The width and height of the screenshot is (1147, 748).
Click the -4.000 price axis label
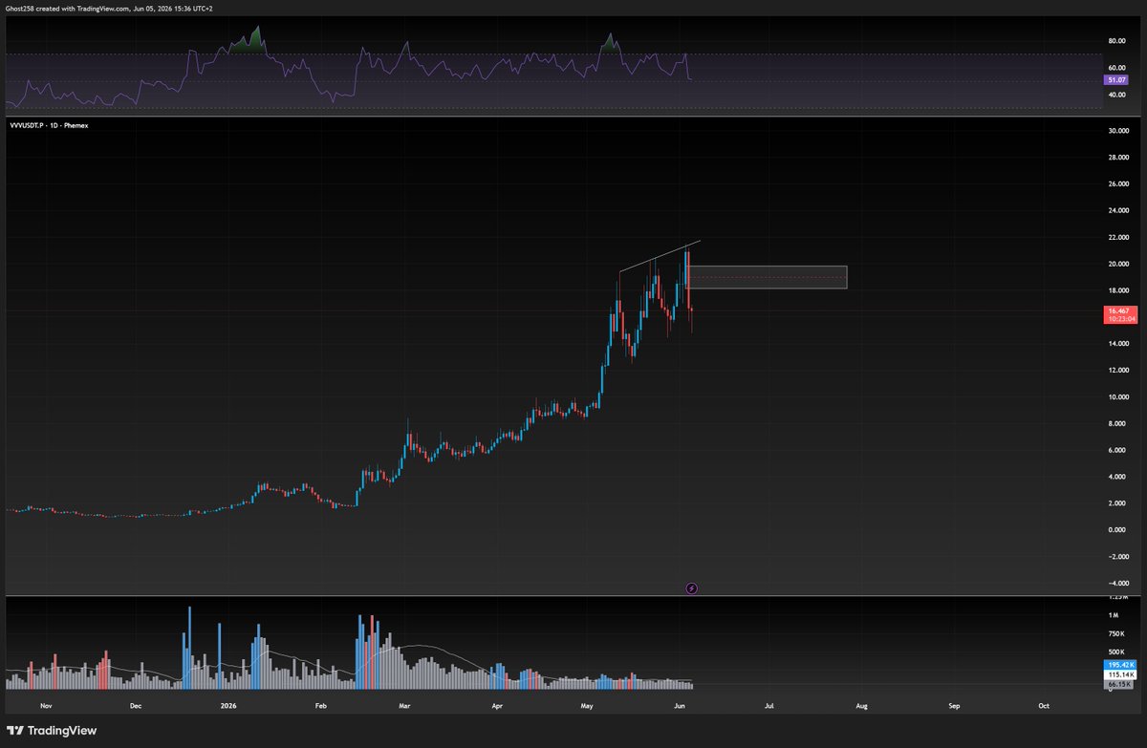(x=1118, y=583)
